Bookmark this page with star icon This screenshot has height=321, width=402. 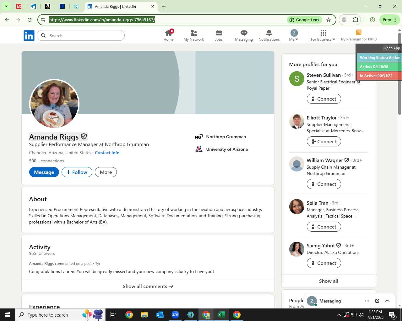pyautogui.click(x=329, y=20)
